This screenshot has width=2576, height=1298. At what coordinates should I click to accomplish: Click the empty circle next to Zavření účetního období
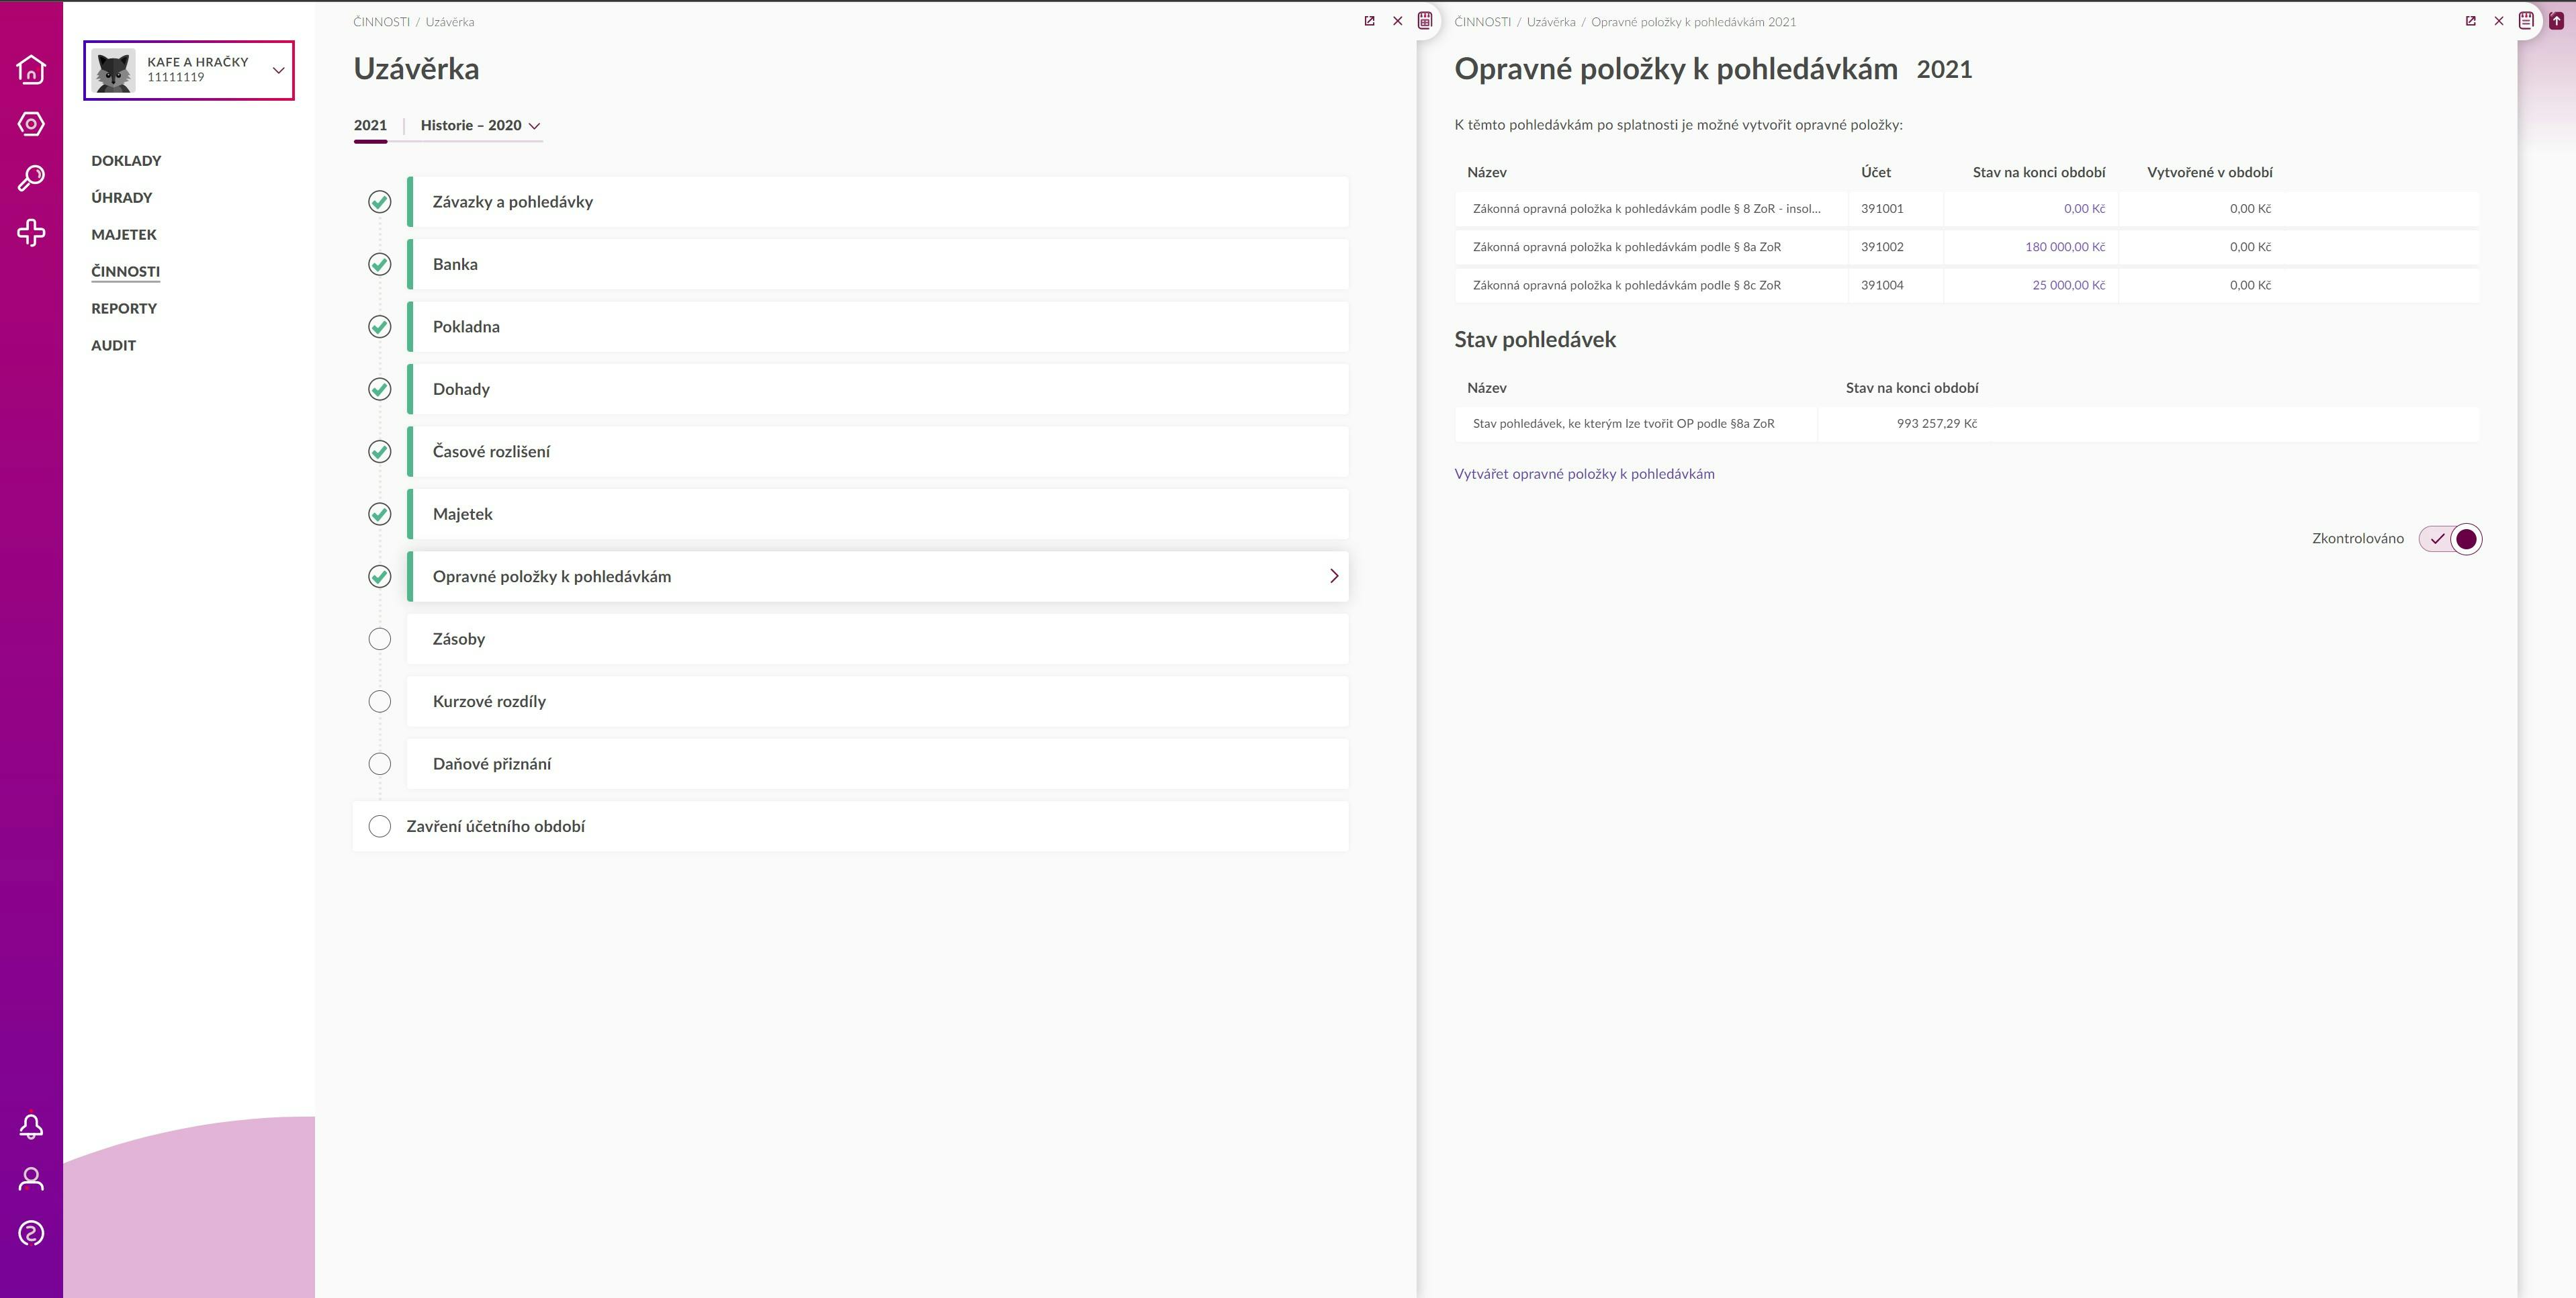[x=379, y=827]
